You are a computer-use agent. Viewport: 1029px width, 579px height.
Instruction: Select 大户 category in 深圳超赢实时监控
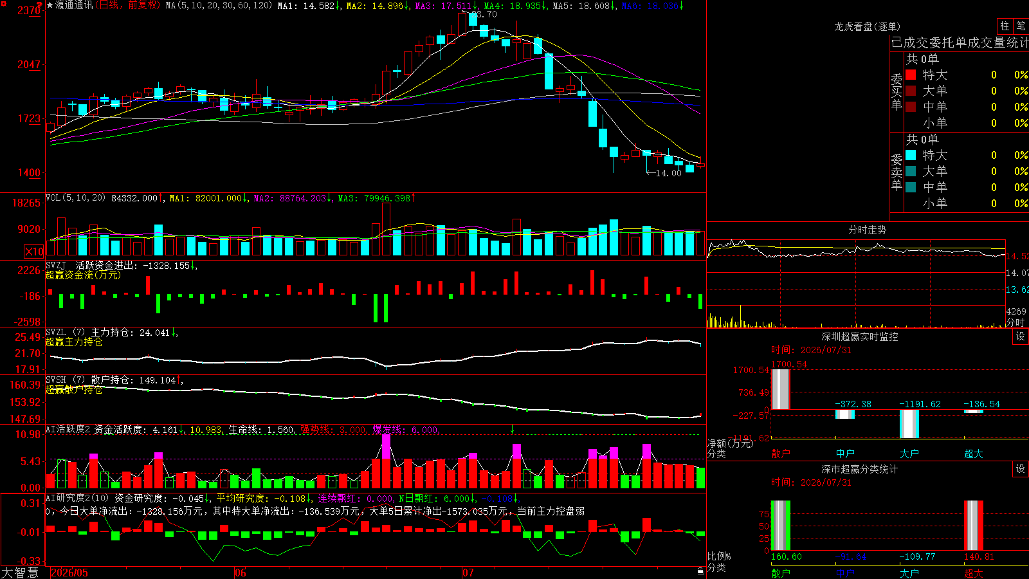[909, 454]
